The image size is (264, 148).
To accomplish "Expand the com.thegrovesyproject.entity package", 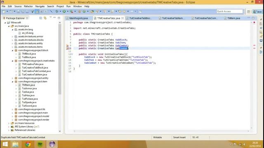I will coord(13,78).
